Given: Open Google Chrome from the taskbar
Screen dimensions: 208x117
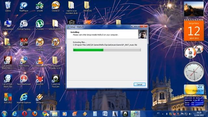Looking at the screenshot, I should [x=45, y=114].
